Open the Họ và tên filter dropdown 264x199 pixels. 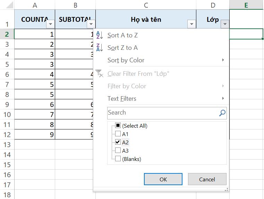click(x=191, y=24)
